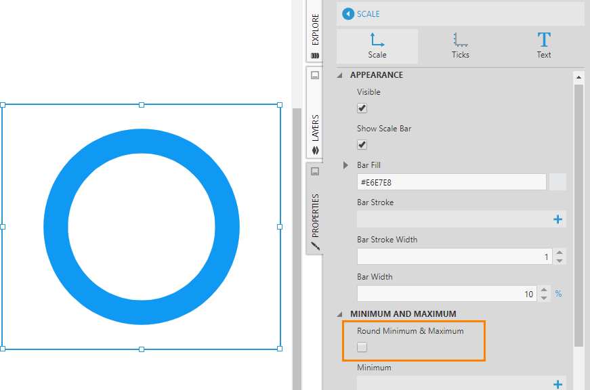Disable Show Scale Bar
Viewport: 590px width, 390px height.
(x=361, y=144)
